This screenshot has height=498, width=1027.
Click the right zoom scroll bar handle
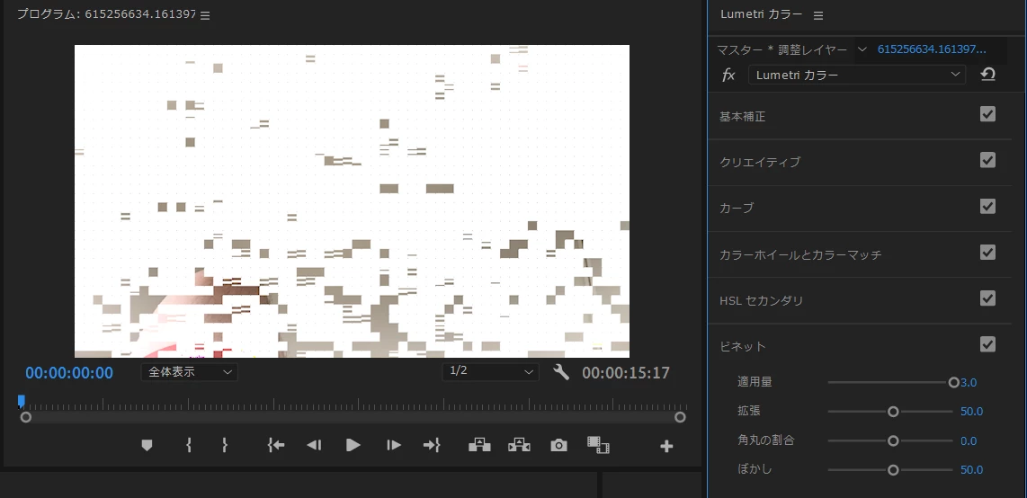pos(681,417)
